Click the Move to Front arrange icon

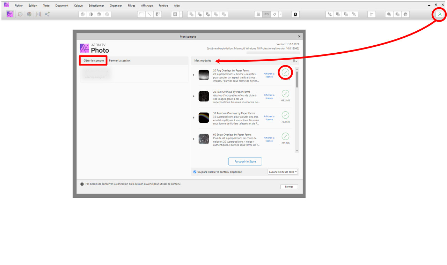click(x=354, y=14)
